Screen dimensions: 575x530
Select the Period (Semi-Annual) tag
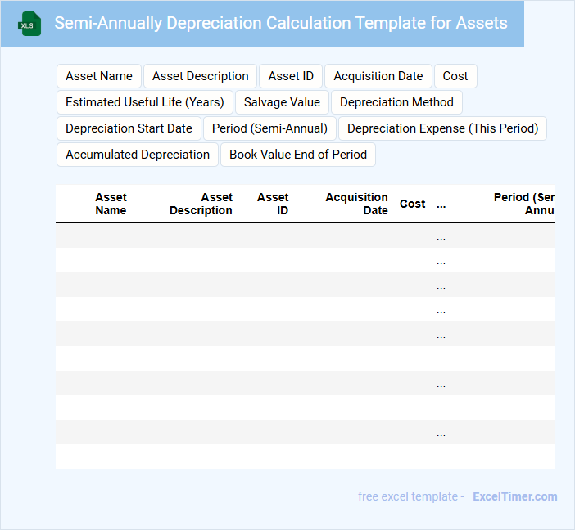pyautogui.click(x=269, y=128)
